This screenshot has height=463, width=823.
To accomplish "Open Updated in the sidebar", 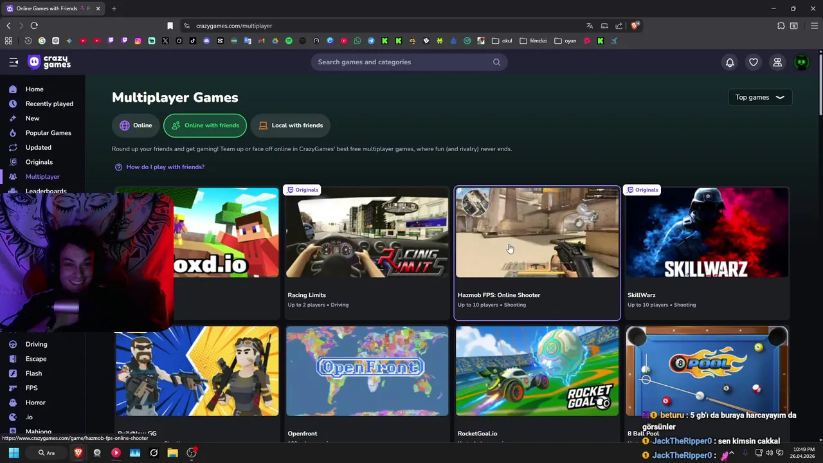I will (x=38, y=147).
